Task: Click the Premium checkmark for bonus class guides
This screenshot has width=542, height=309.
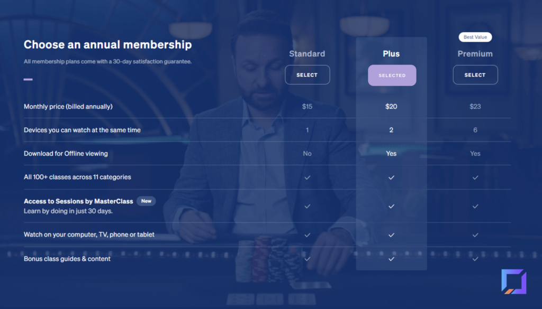Action: coord(475,259)
